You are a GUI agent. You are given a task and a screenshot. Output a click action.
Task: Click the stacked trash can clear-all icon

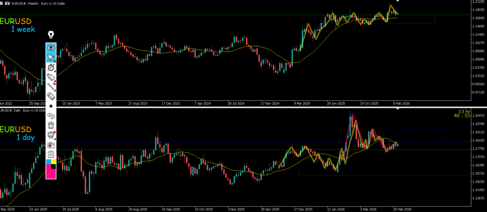coord(51,135)
